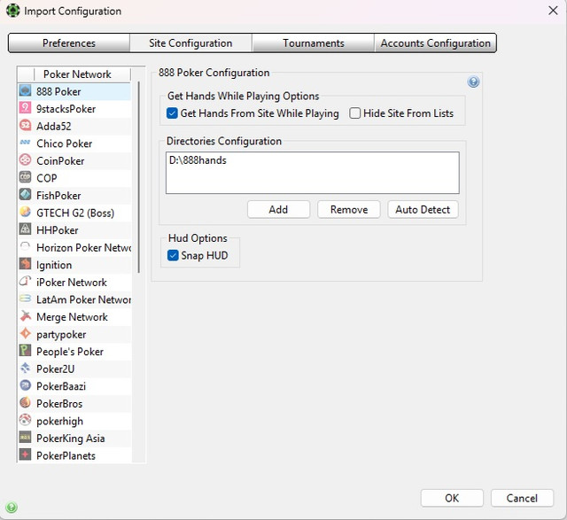Select the D:\888hands directory entry

tap(198, 160)
